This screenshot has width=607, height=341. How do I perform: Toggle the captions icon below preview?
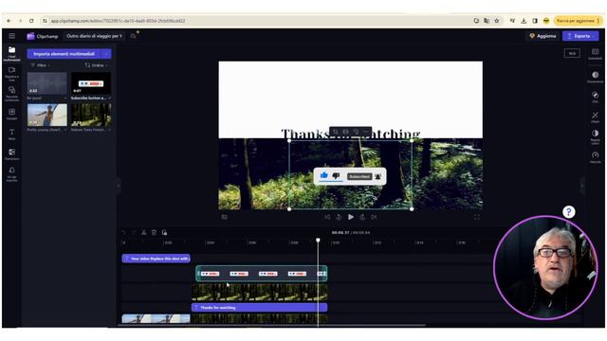coord(224,217)
